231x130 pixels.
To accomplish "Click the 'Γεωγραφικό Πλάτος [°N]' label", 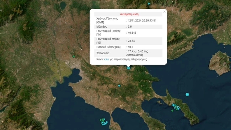I will pyautogui.click(x=108, y=33).
